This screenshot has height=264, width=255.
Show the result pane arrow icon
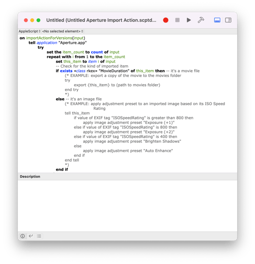coord(31,236)
